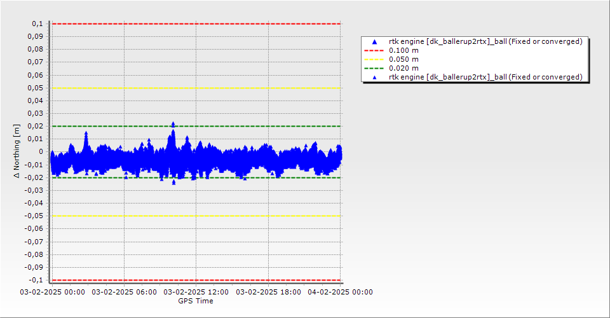Click the "0" y-axis value

(x=41, y=152)
